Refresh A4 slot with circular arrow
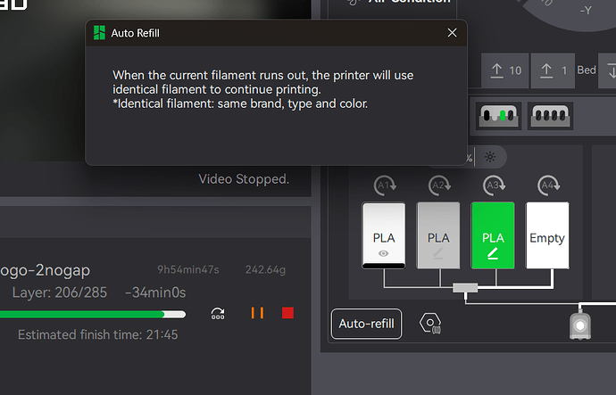The width and height of the screenshot is (616, 395). [x=548, y=185]
